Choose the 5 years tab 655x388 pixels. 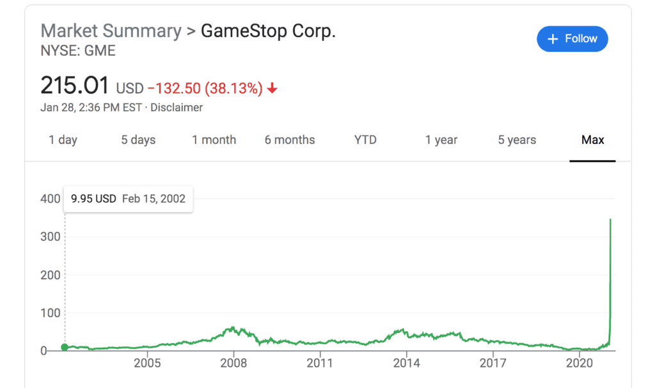[x=517, y=140]
